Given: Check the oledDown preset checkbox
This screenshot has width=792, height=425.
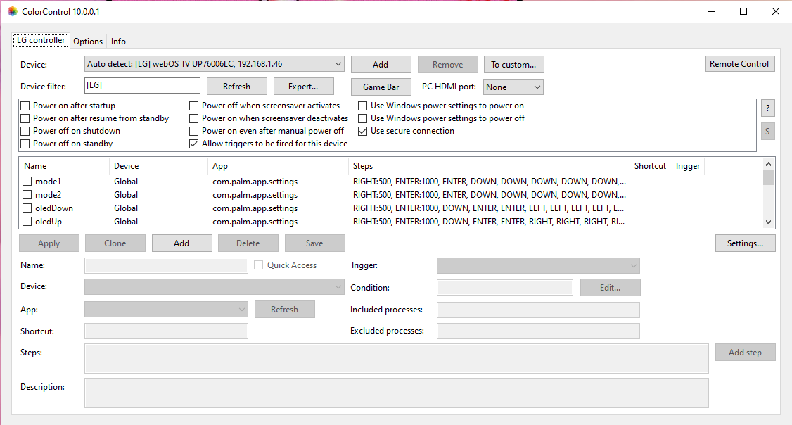Looking at the screenshot, I should click(27, 208).
